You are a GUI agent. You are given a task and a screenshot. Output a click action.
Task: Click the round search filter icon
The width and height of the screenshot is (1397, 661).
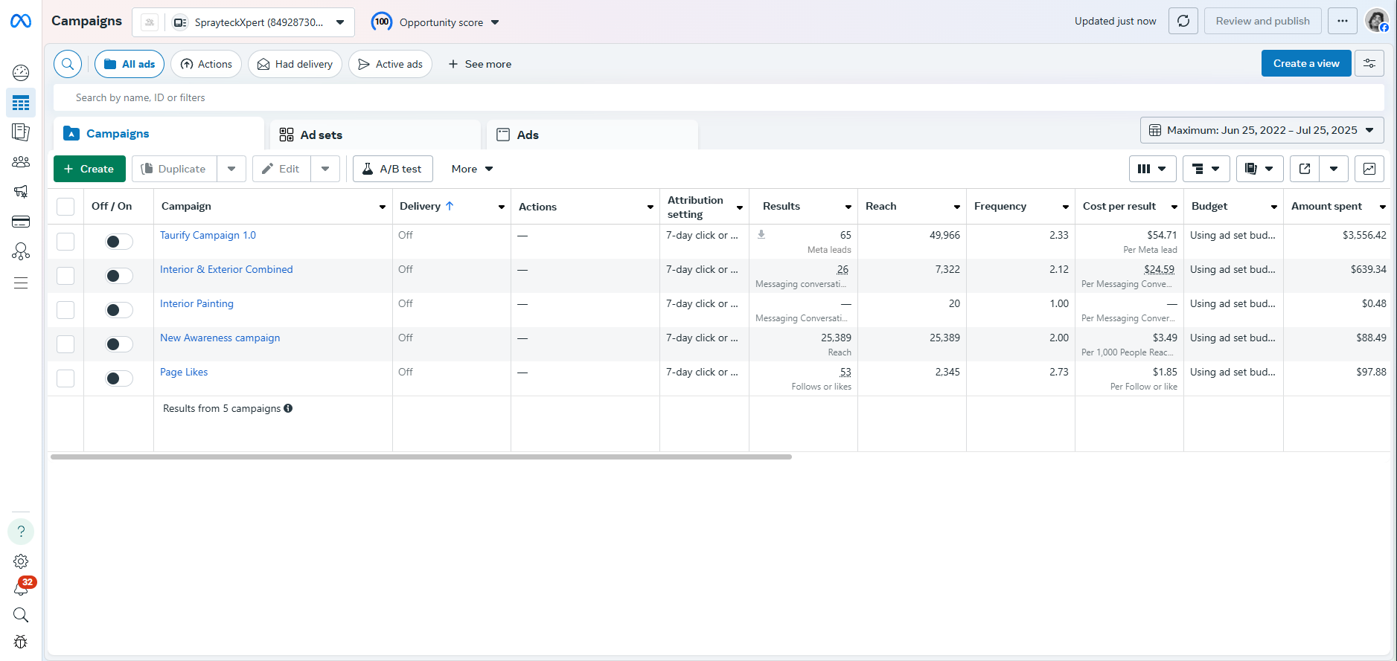(x=68, y=64)
